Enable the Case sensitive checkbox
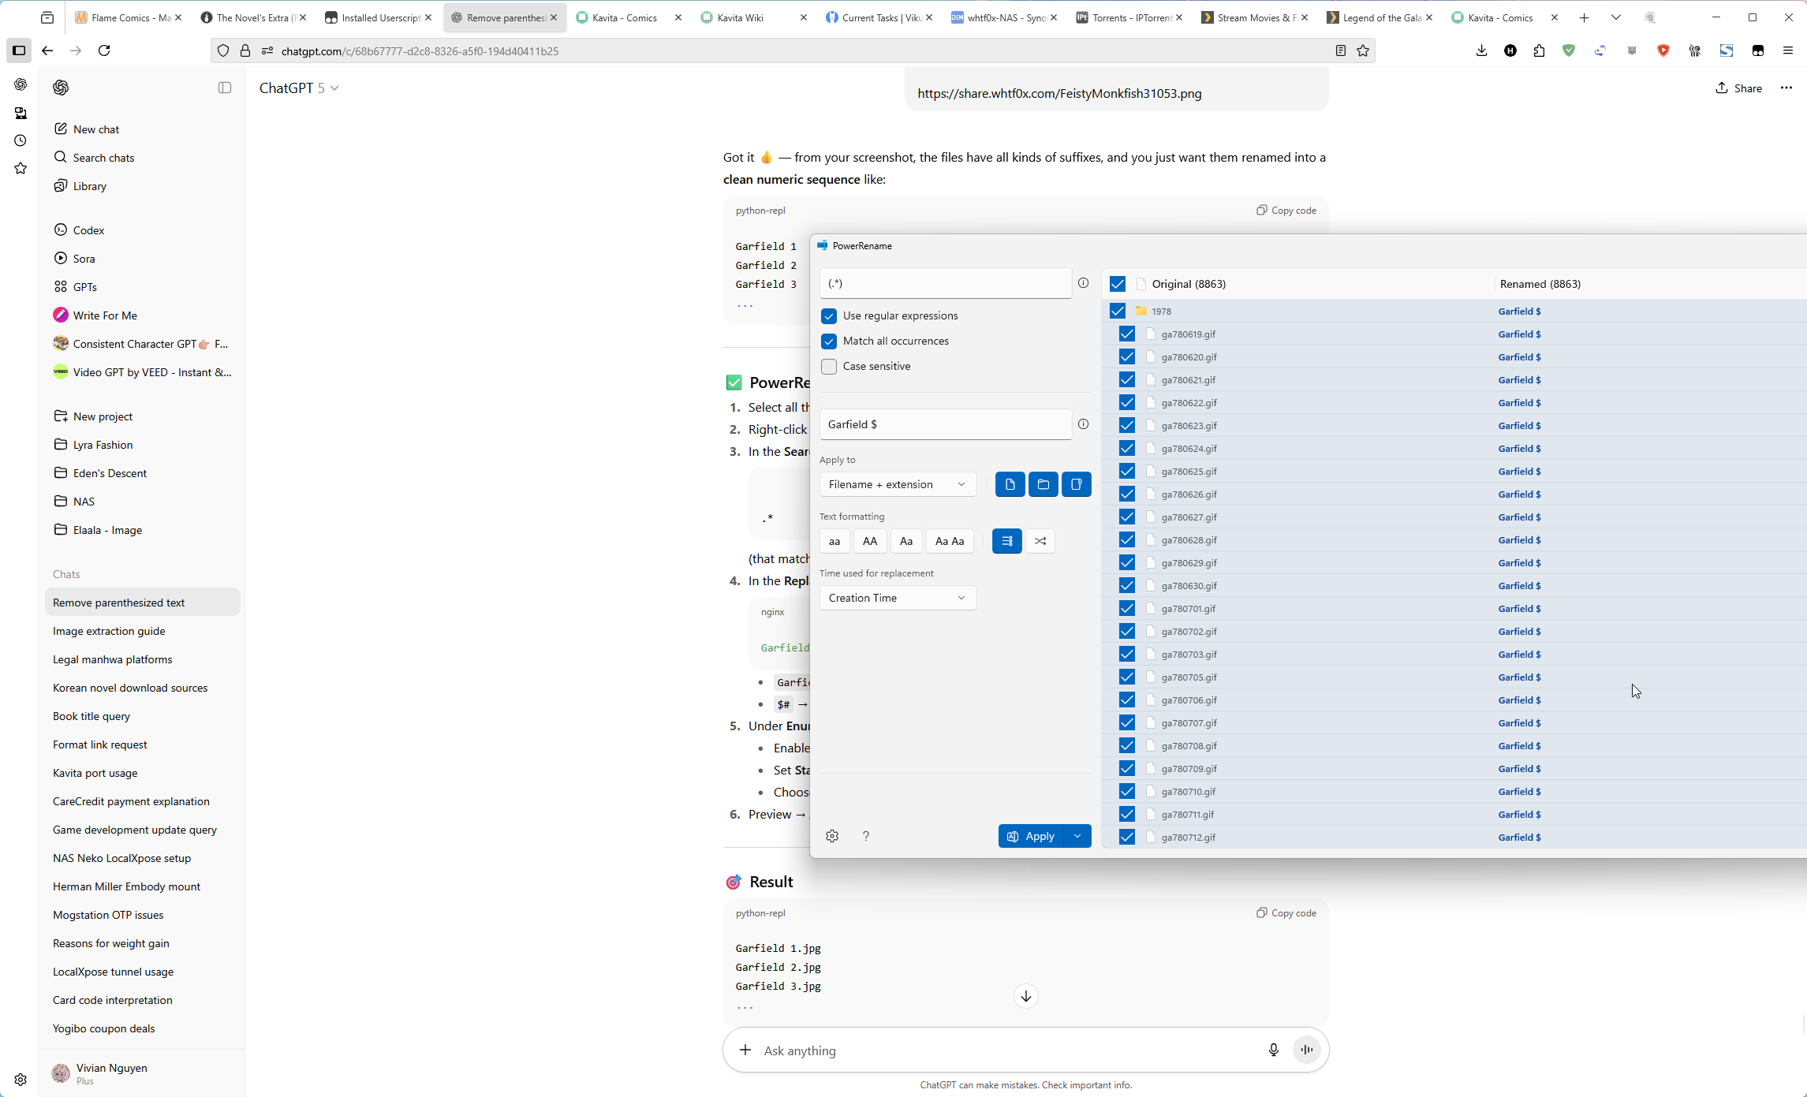The height and width of the screenshot is (1097, 1807). click(828, 367)
